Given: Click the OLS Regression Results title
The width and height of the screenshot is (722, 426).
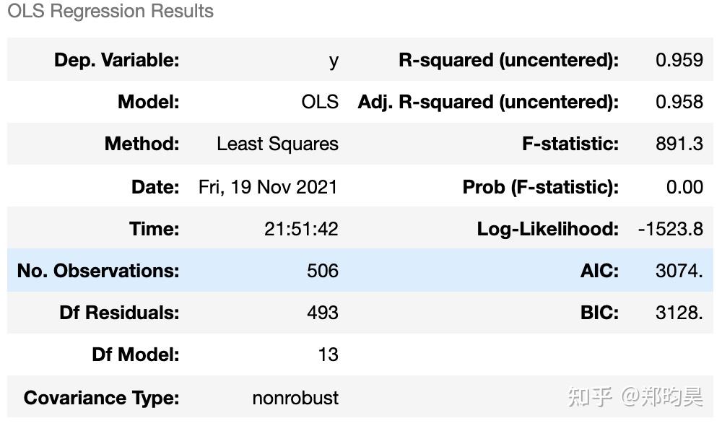Looking at the screenshot, I should click(110, 12).
